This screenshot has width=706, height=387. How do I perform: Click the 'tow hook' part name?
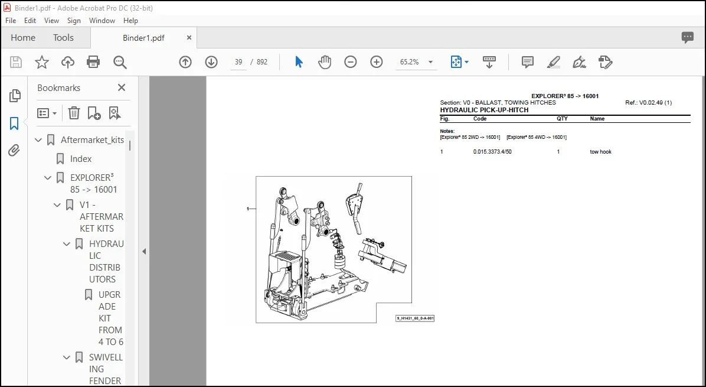tap(601, 152)
